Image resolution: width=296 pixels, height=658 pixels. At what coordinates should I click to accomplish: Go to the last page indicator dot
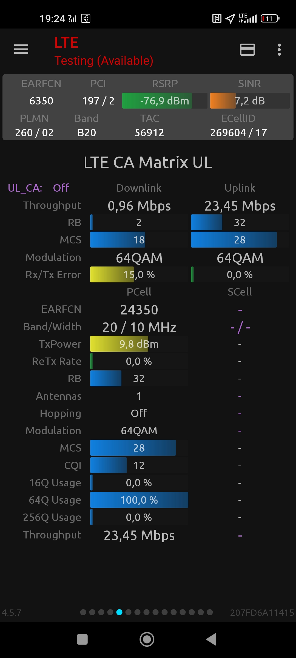click(210, 612)
